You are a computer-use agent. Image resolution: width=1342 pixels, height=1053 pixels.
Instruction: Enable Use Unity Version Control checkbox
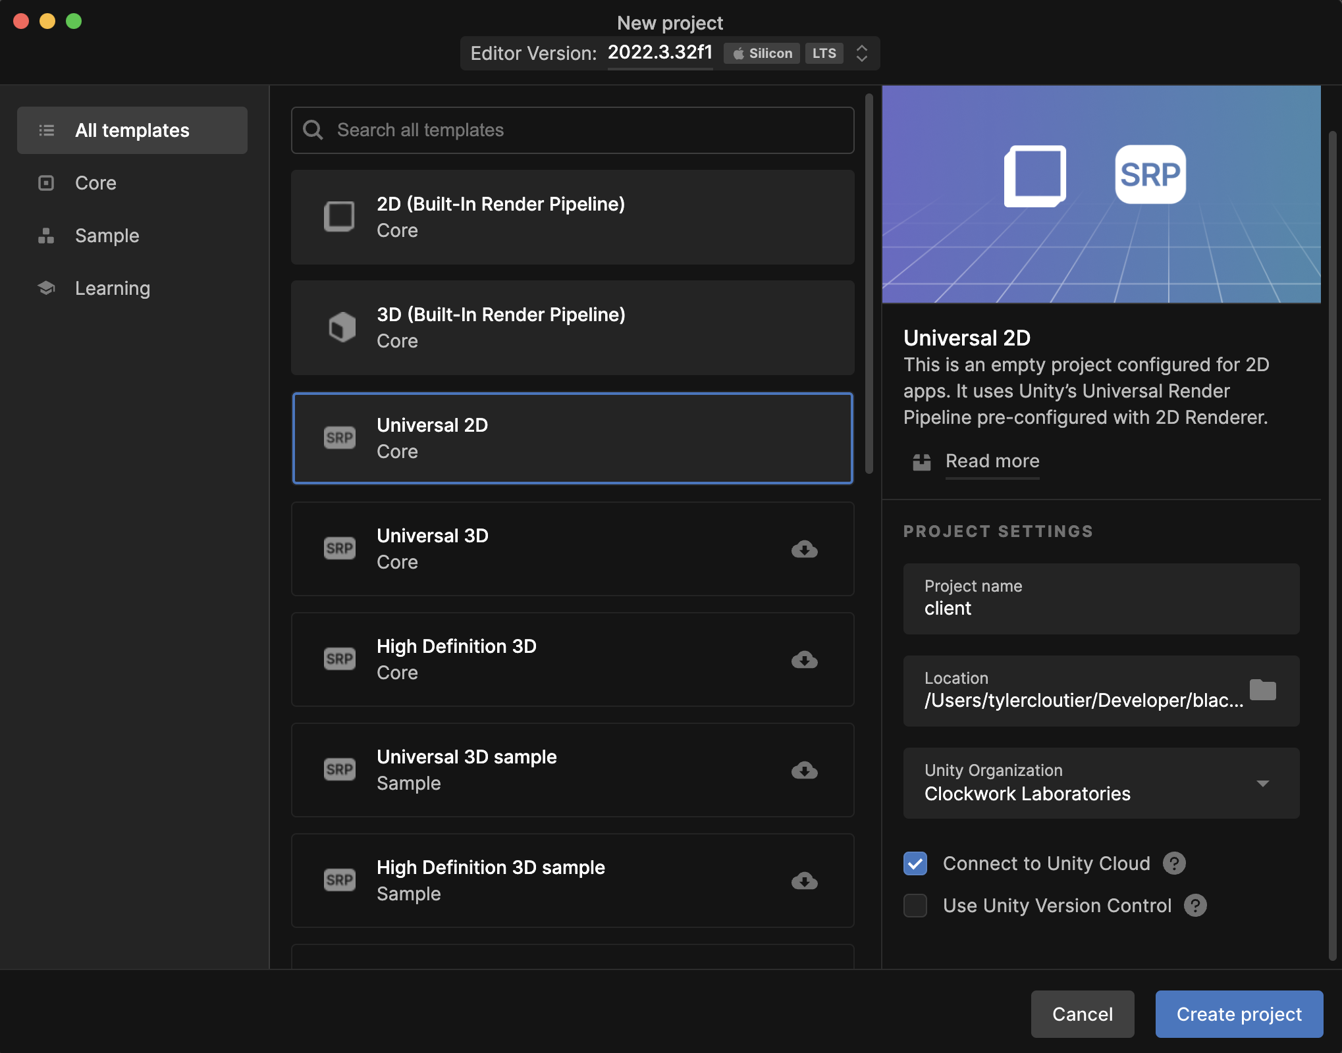click(915, 906)
